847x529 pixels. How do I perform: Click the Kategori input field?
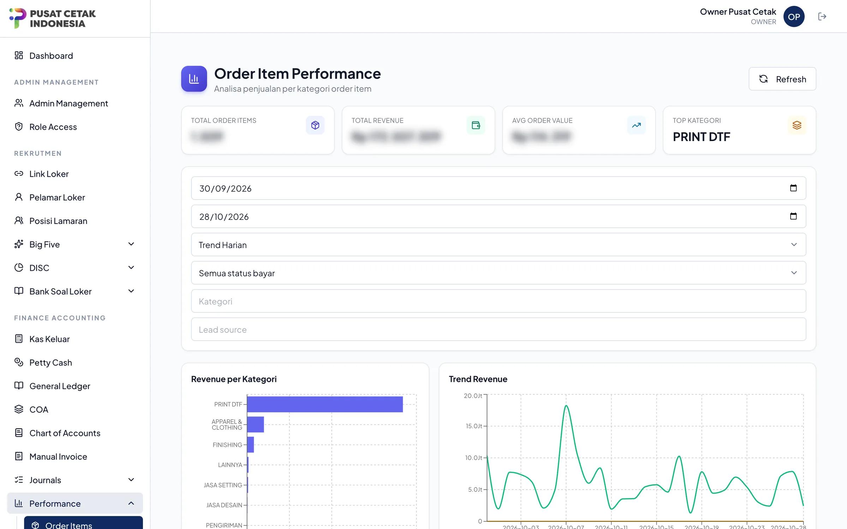pos(498,301)
